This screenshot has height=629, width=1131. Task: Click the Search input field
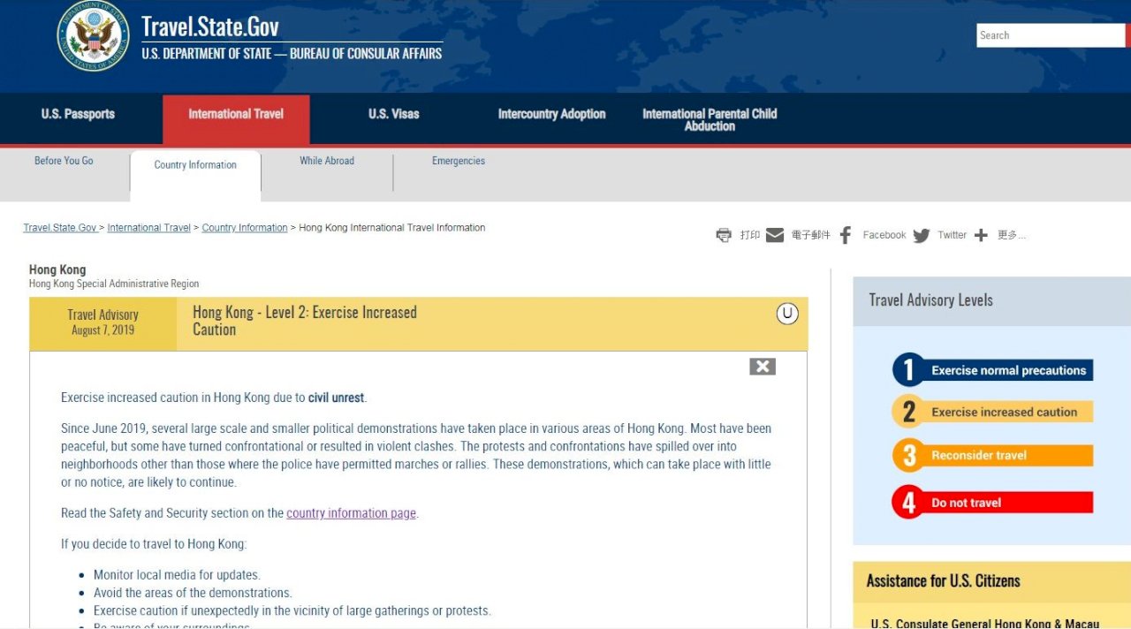pos(1051,35)
